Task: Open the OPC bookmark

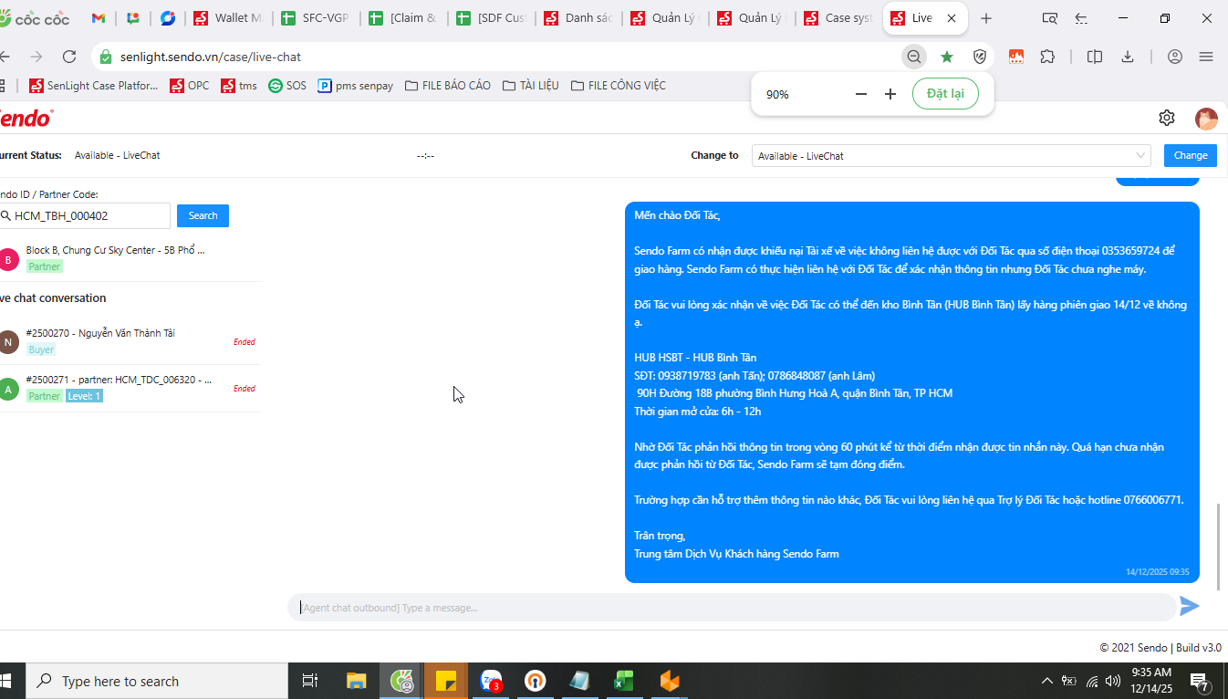Action: [189, 86]
